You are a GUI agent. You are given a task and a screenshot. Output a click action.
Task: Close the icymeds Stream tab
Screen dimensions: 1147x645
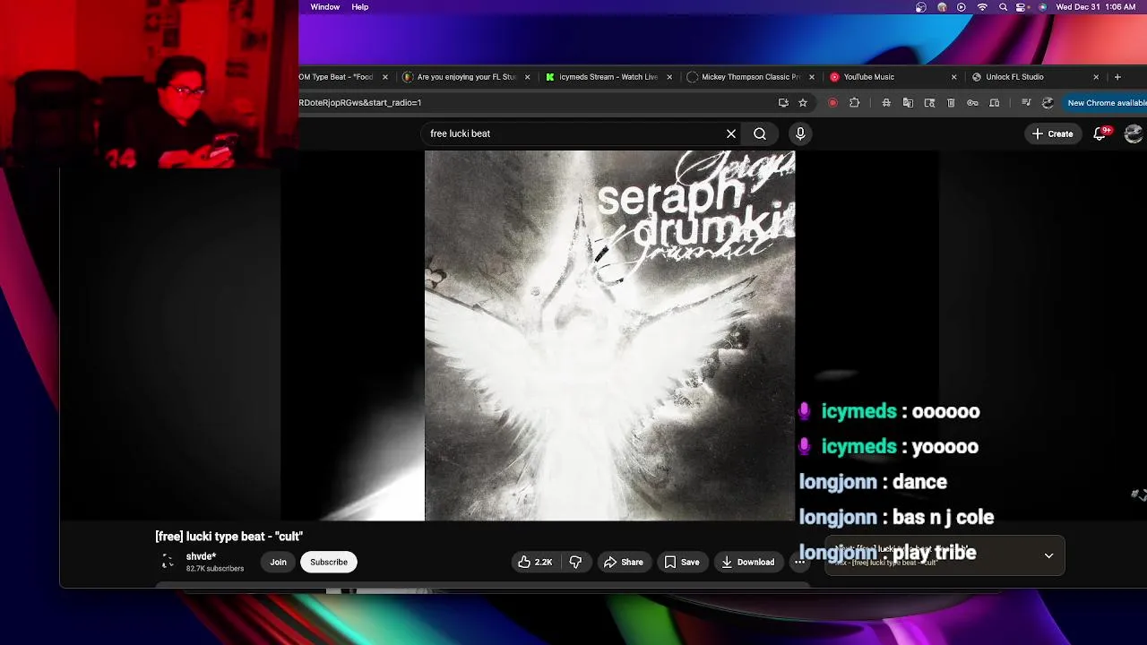point(669,77)
